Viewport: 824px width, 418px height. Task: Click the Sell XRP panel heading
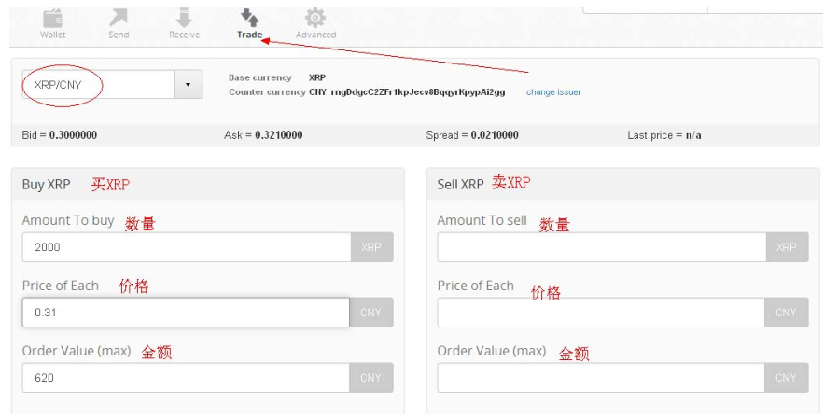tap(460, 185)
